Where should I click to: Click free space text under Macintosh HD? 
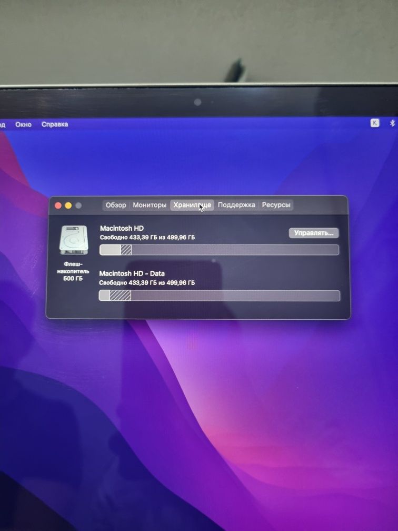tap(147, 238)
